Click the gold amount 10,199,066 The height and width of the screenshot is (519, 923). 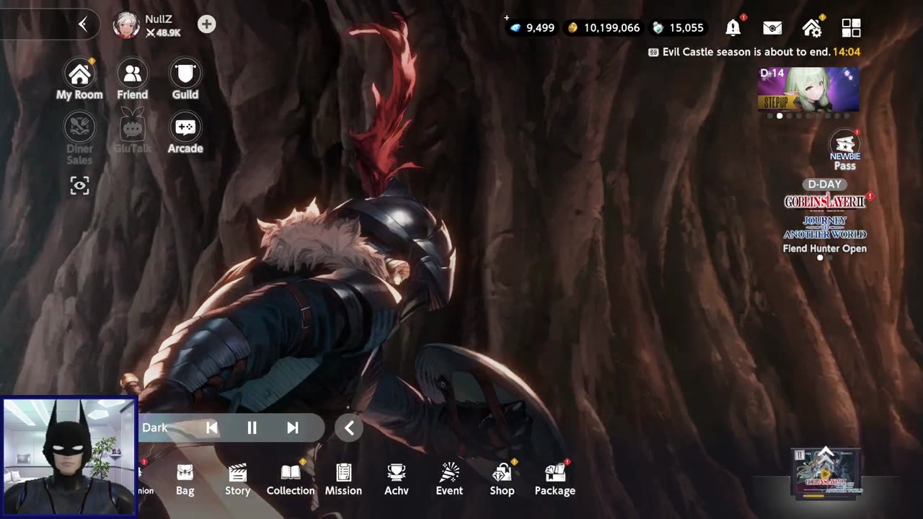tap(611, 27)
